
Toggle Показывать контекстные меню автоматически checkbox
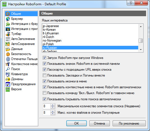click(44, 87)
